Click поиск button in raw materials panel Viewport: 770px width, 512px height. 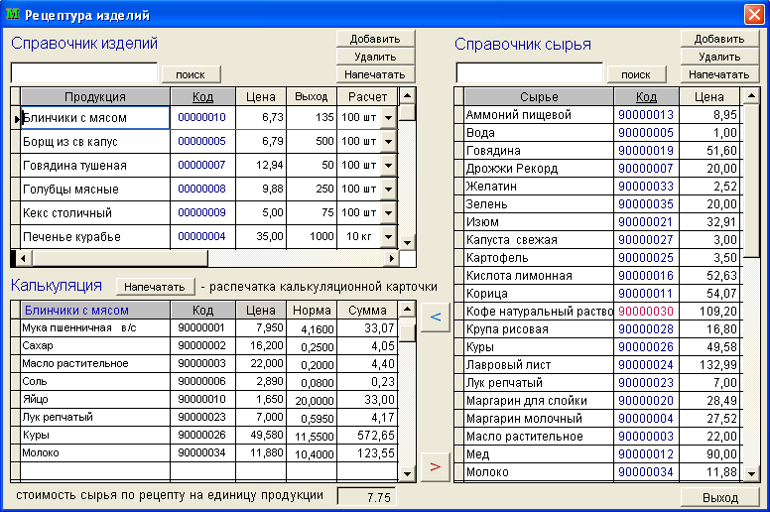coord(636,74)
